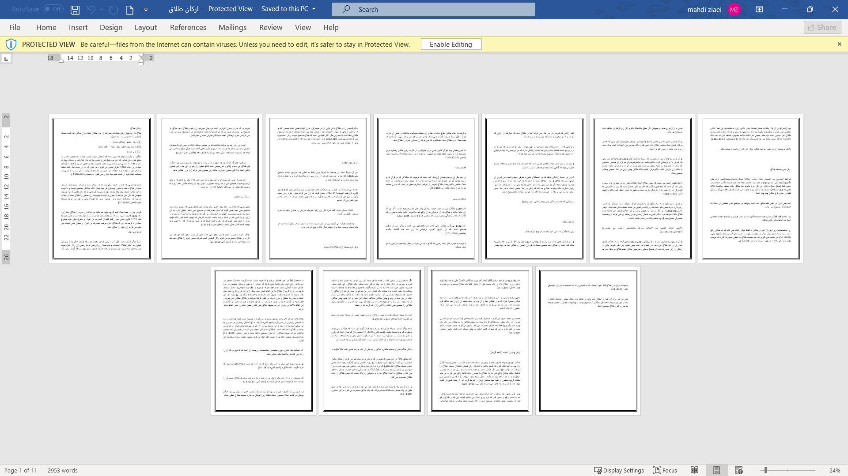848x476 pixels.
Task: Open the References tab
Action: click(x=188, y=27)
